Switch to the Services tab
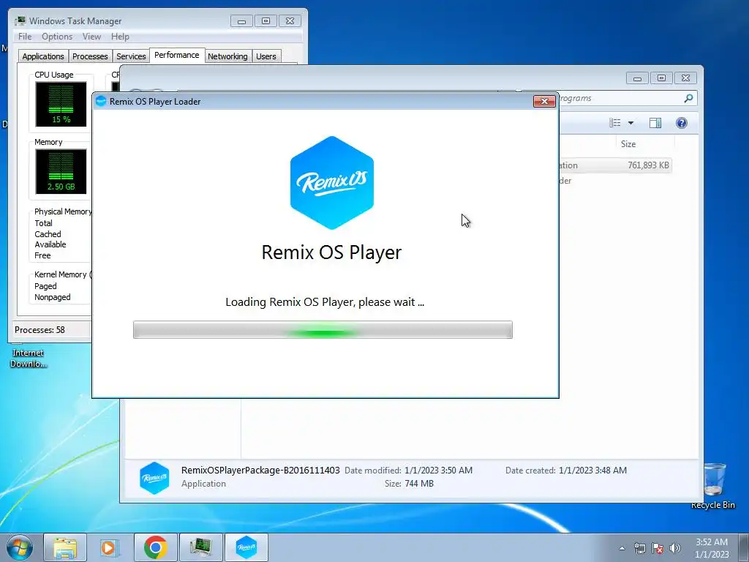 [x=131, y=56]
